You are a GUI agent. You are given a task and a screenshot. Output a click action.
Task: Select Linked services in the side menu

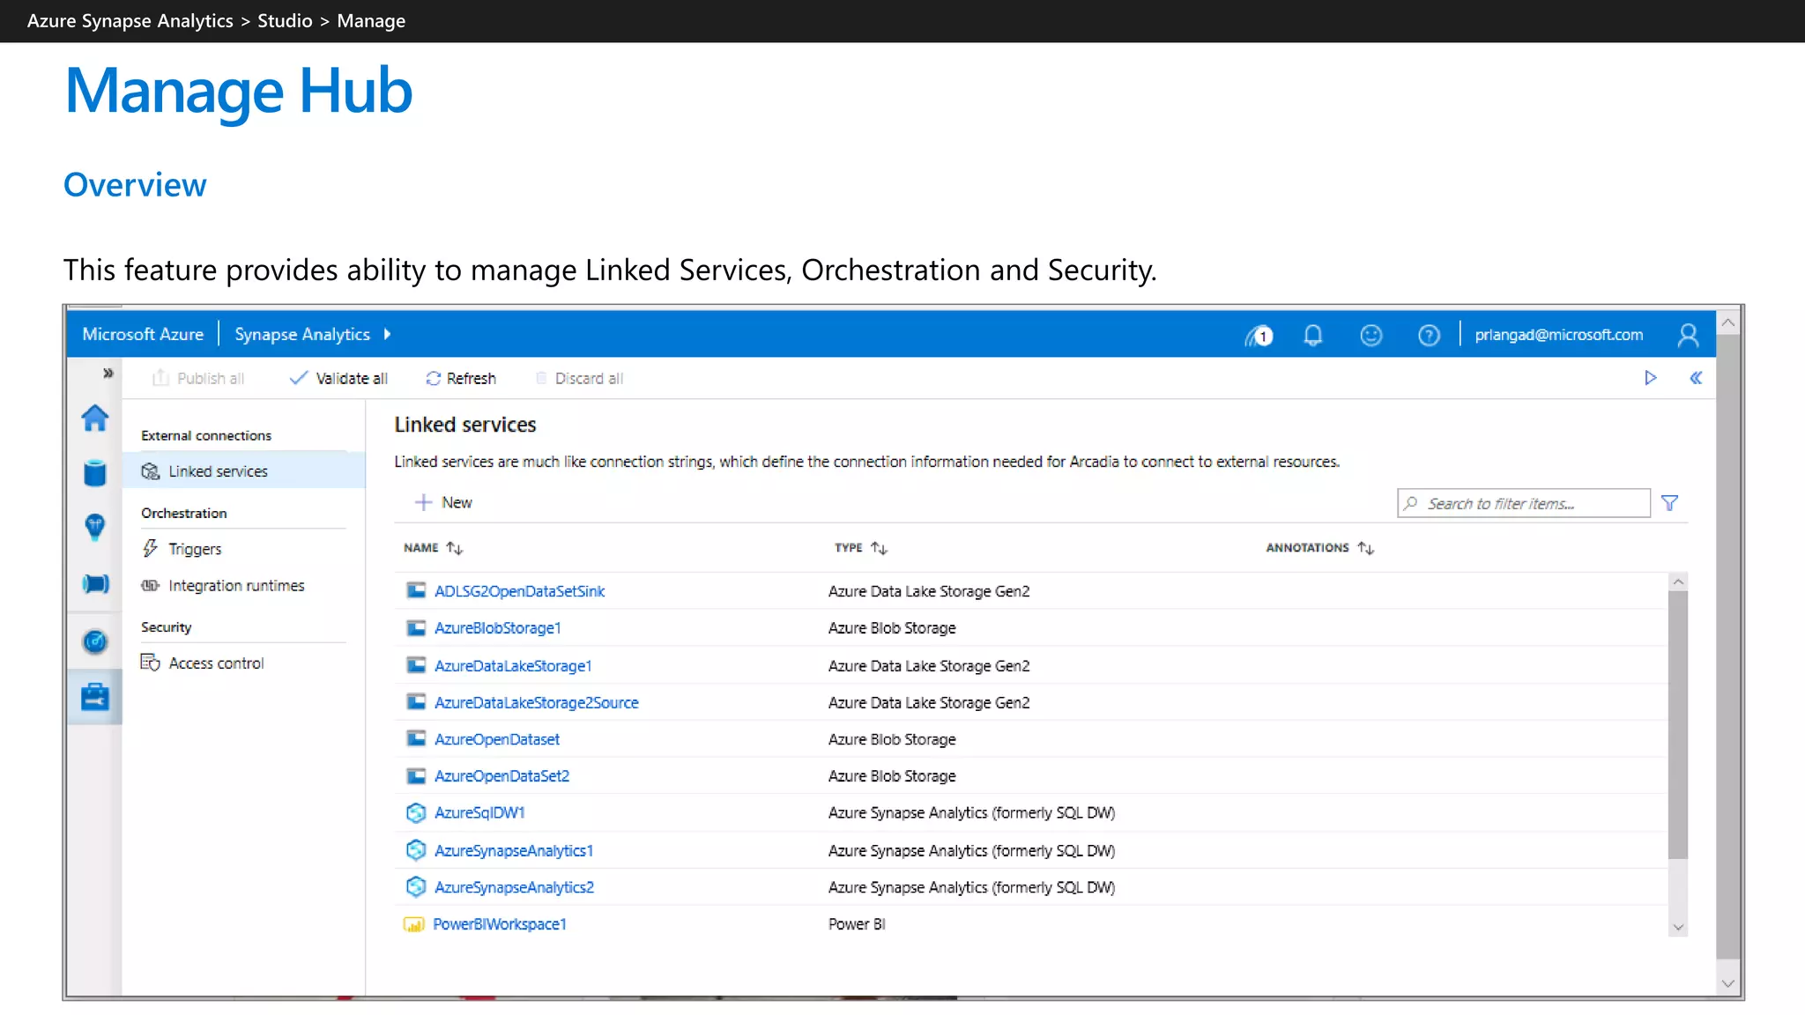[x=243, y=471]
